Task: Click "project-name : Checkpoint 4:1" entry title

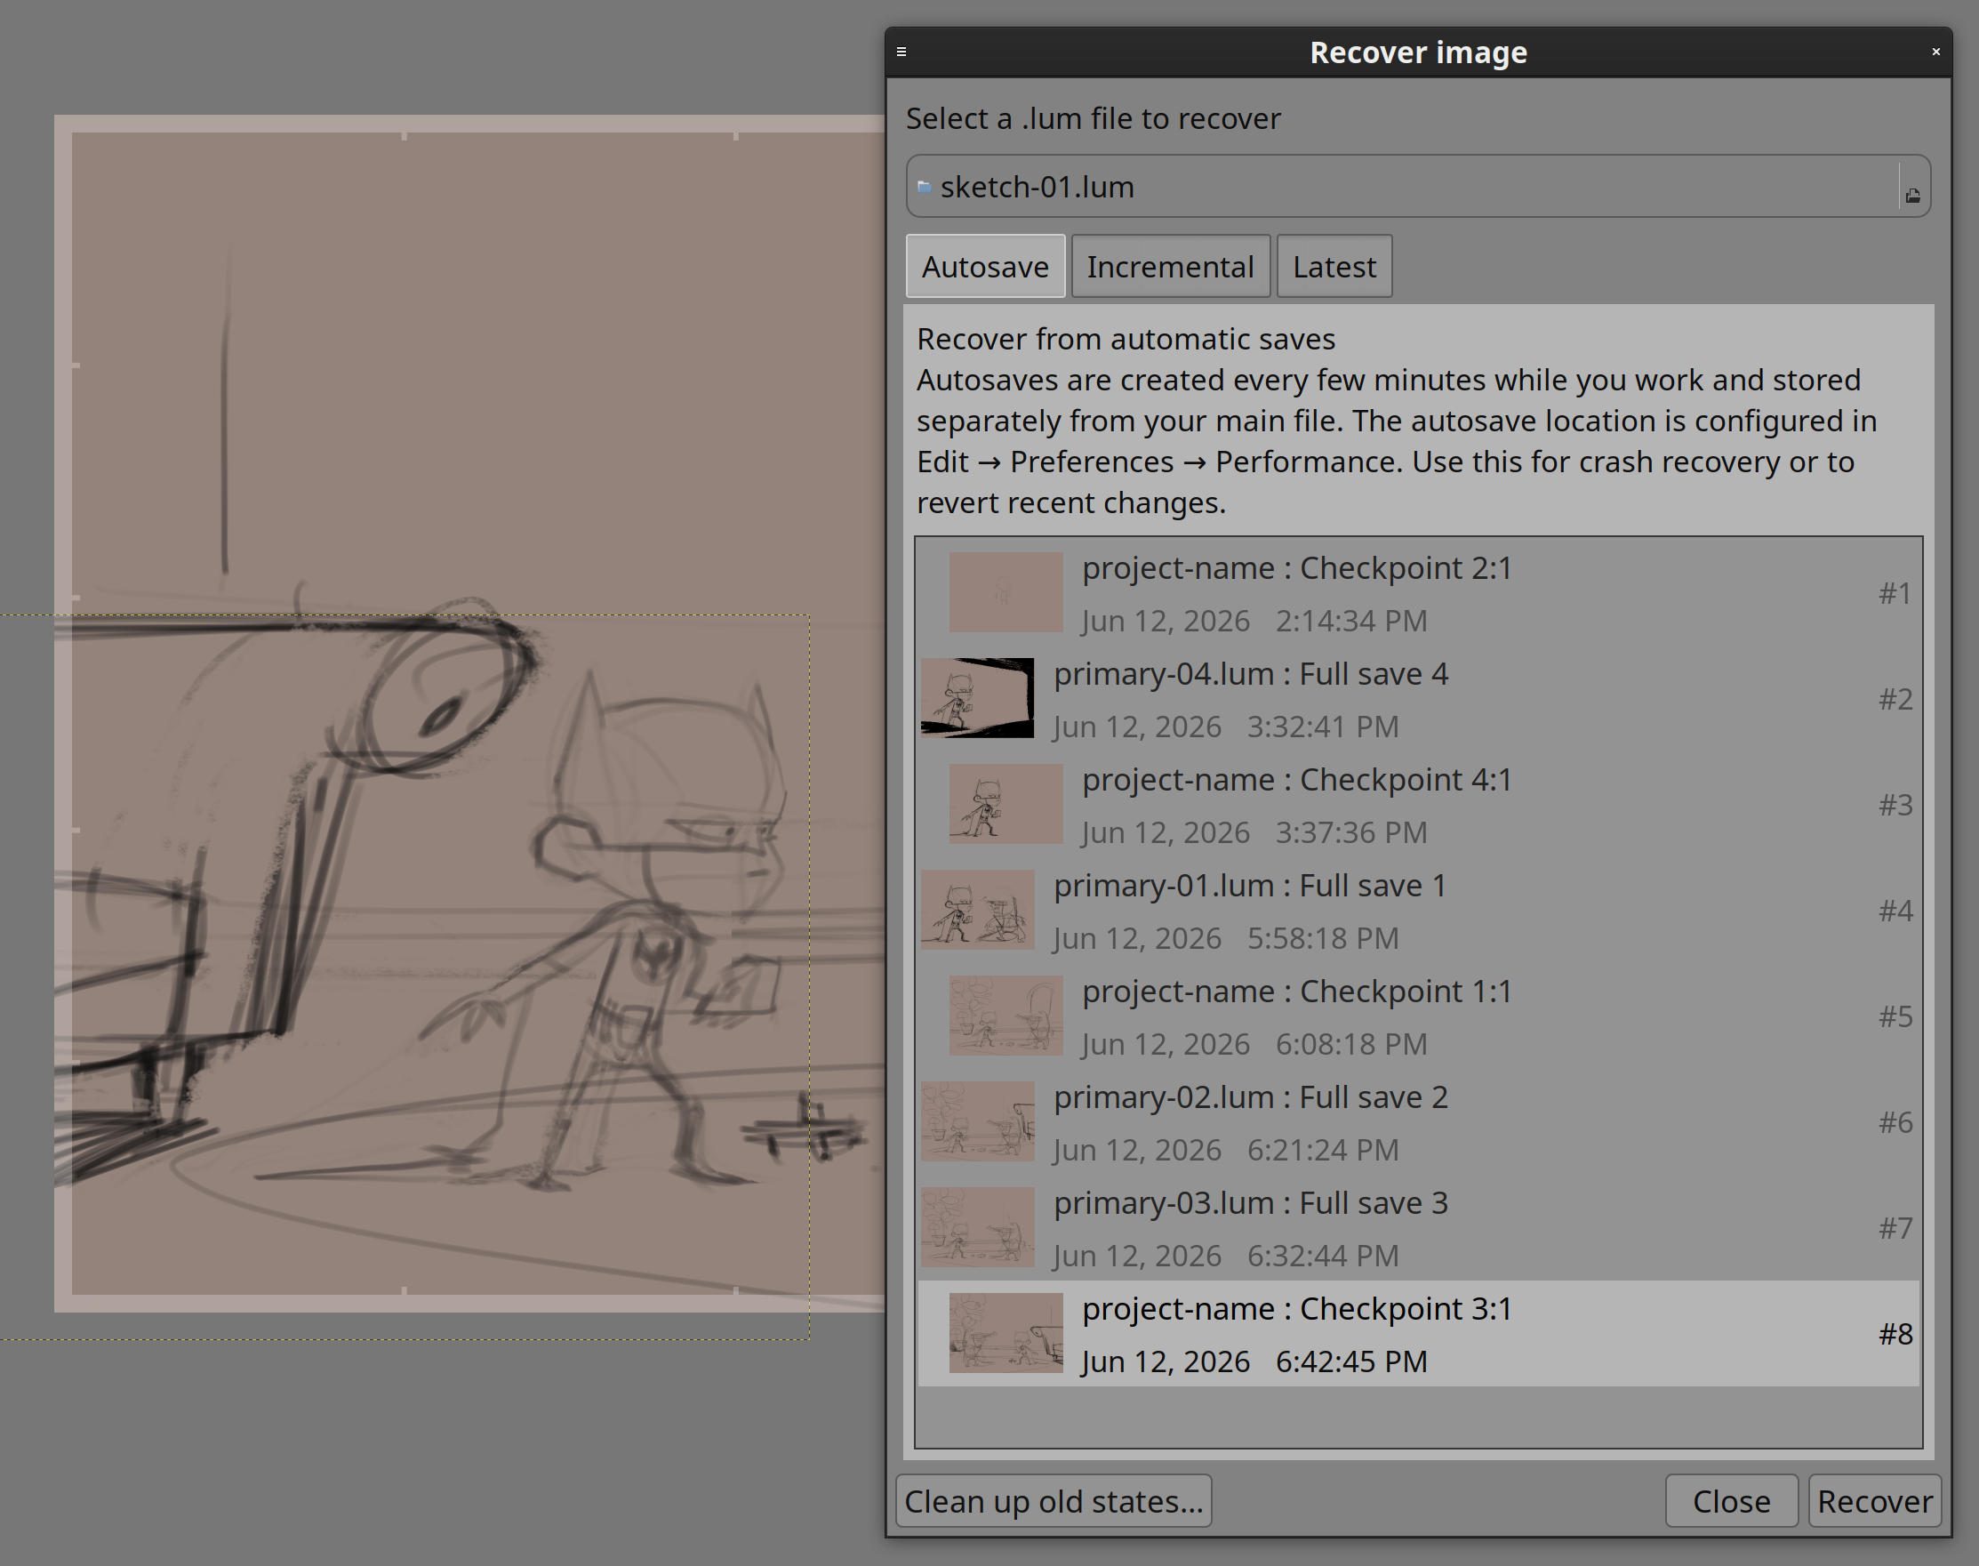Action: [x=1296, y=780]
